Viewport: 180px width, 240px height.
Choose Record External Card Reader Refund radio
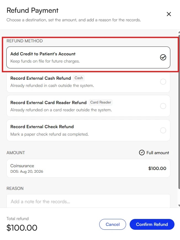point(163,106)
